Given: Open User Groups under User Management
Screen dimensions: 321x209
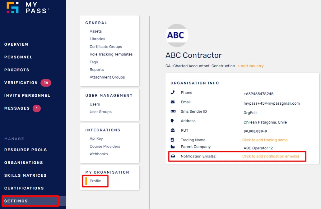Looking at the screenshot, I should pyautogui.click(x=100, y=112).
